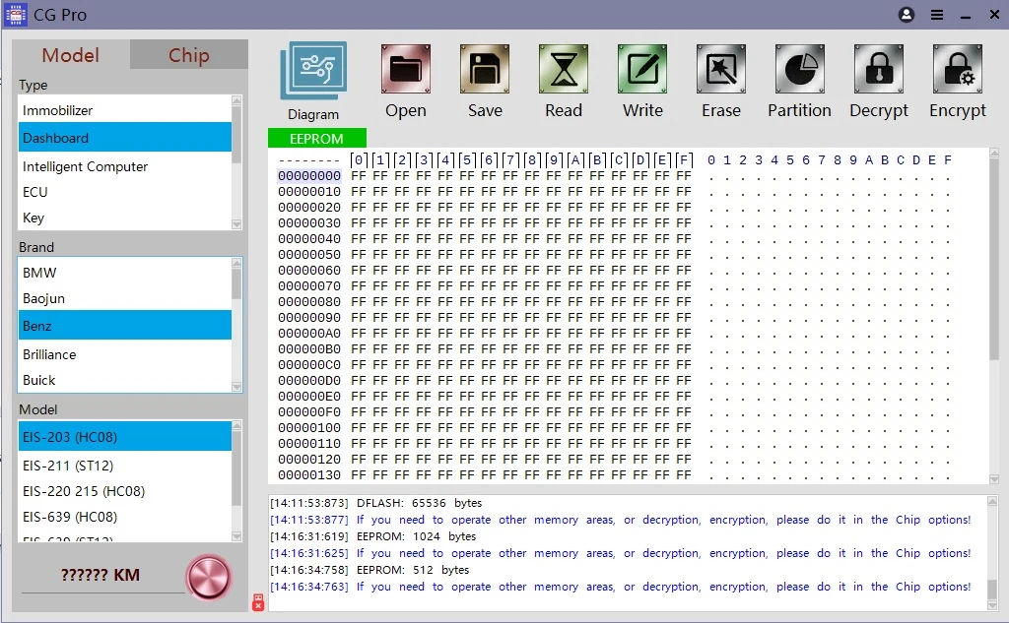Click the Encrypt padlock icon
The height and width of the screenshot is (623, 1009).
958,69
